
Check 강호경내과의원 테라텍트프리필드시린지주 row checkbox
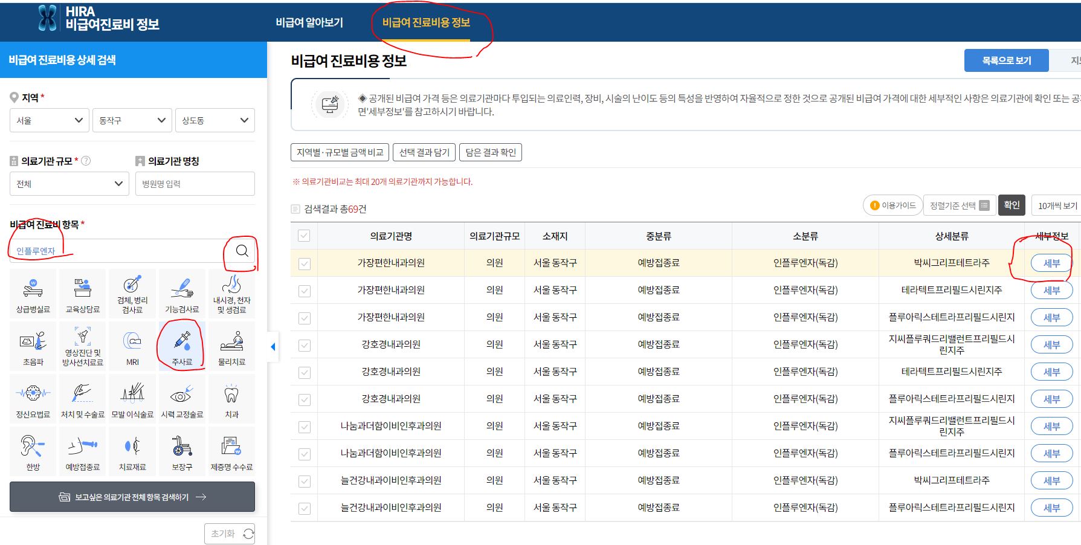304,372
